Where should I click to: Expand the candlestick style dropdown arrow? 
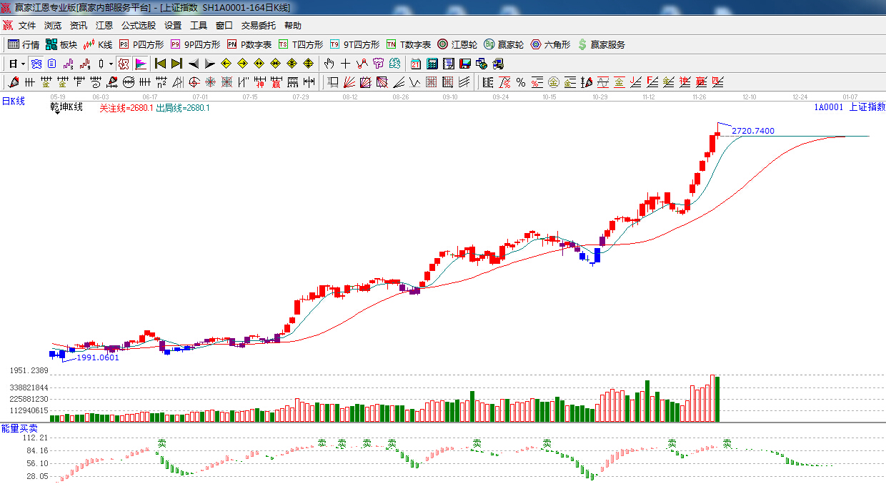[111, 64]
